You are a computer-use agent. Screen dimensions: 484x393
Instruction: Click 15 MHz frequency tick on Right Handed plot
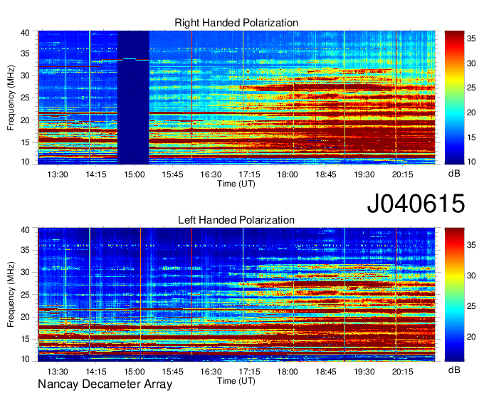[25, 142]
